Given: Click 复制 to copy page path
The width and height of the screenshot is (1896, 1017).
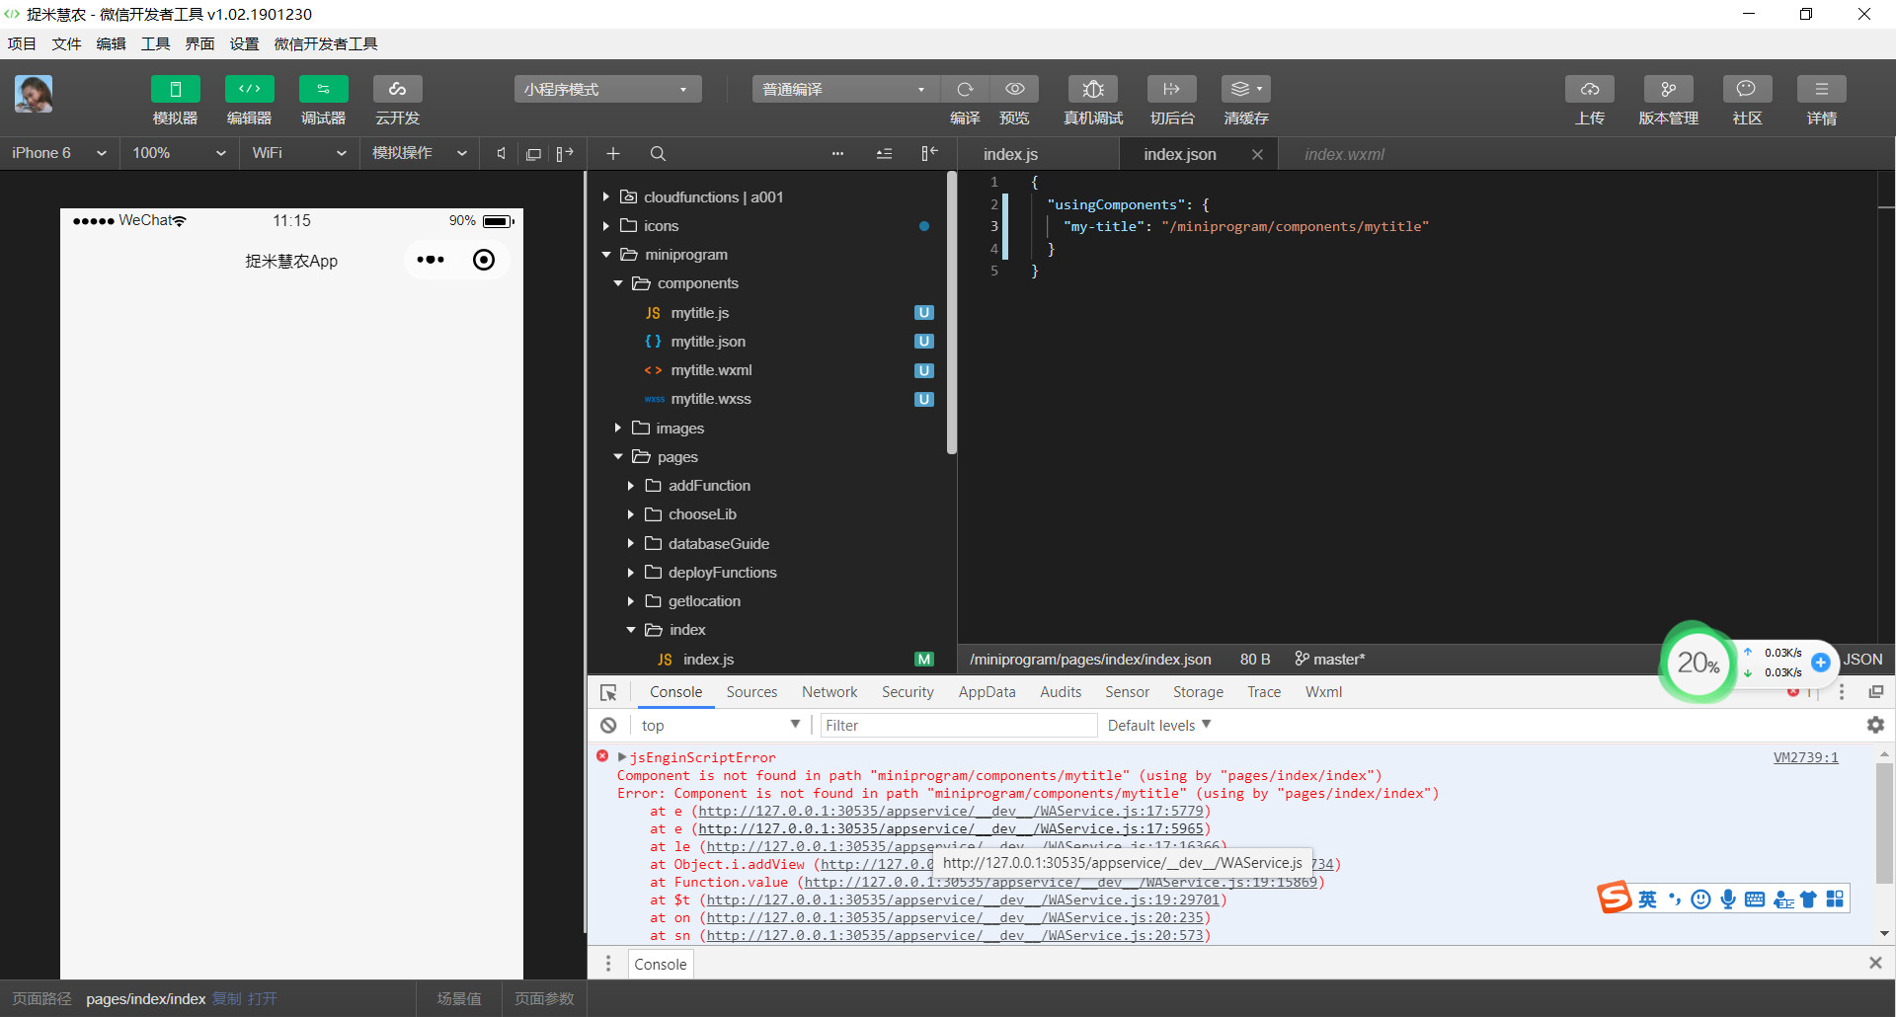Looking at the screenshot, I should pos(227,998).
